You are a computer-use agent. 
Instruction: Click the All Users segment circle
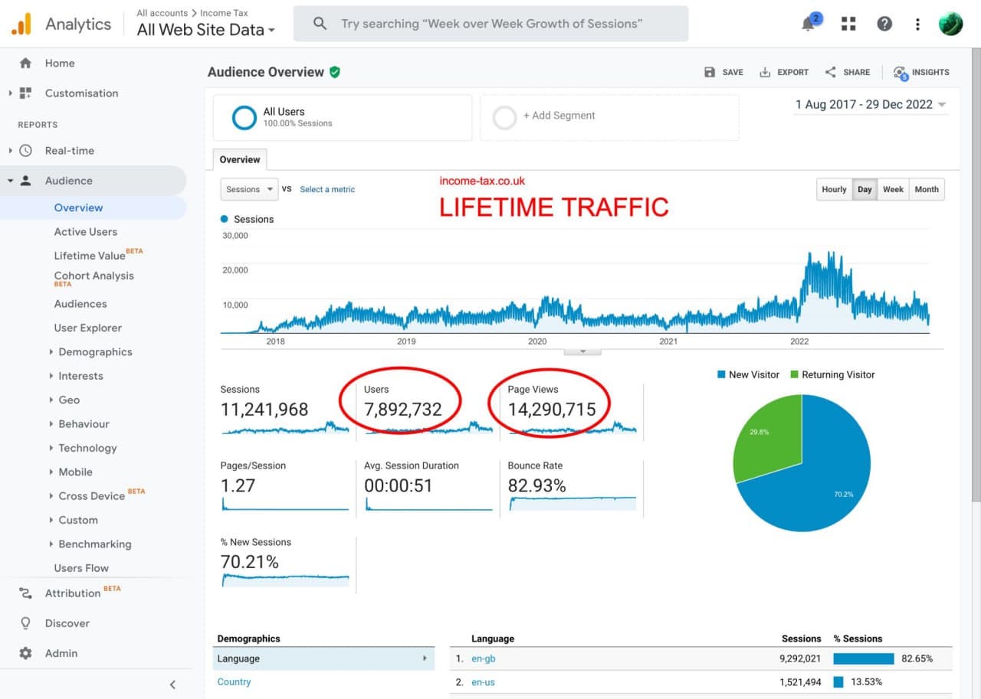point(244,117)
